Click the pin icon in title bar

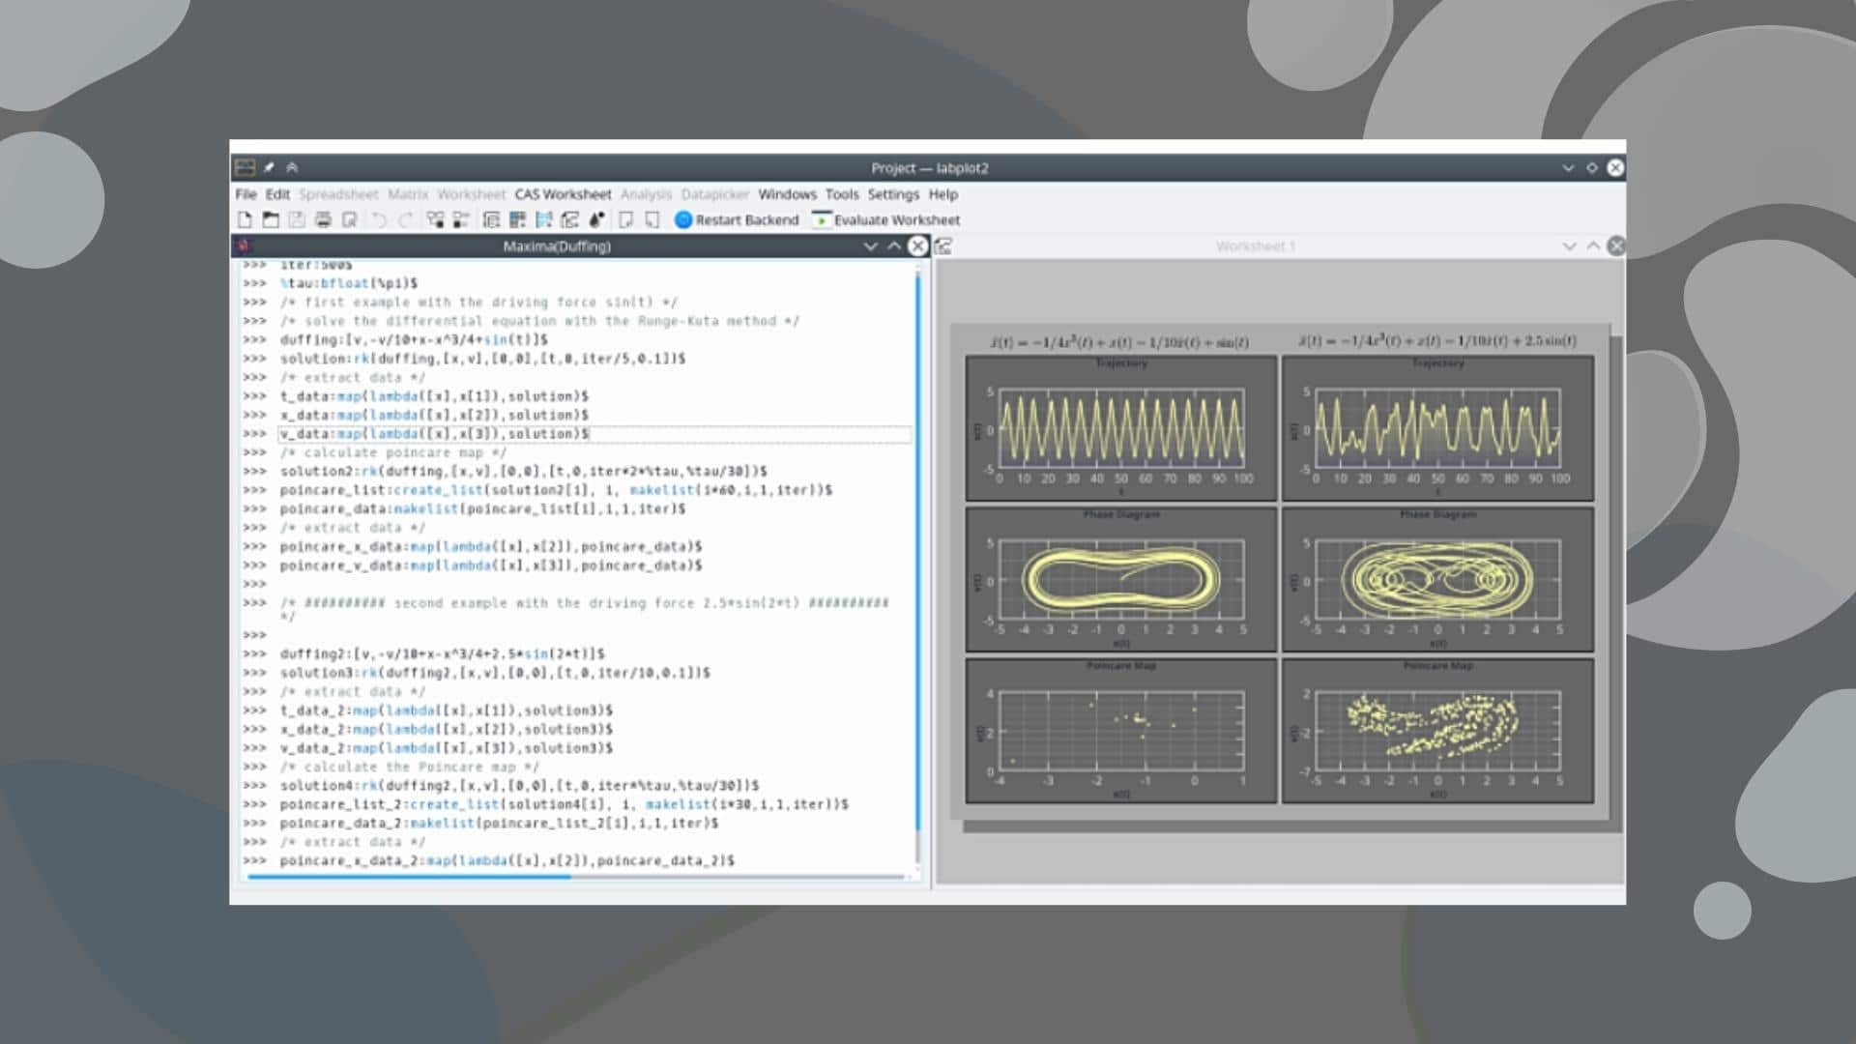coord(269,167)
